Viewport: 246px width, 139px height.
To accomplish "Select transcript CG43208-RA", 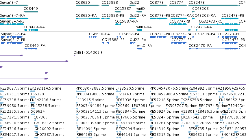I will click(204, 16).
